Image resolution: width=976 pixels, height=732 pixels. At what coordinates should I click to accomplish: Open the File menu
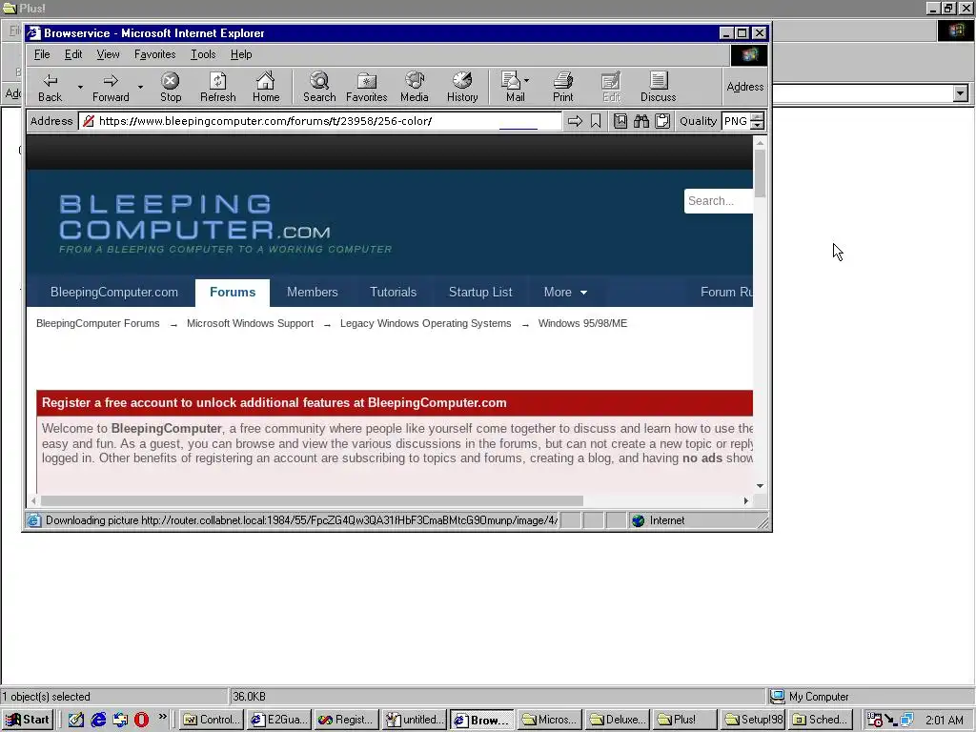(x=42, y=54)
